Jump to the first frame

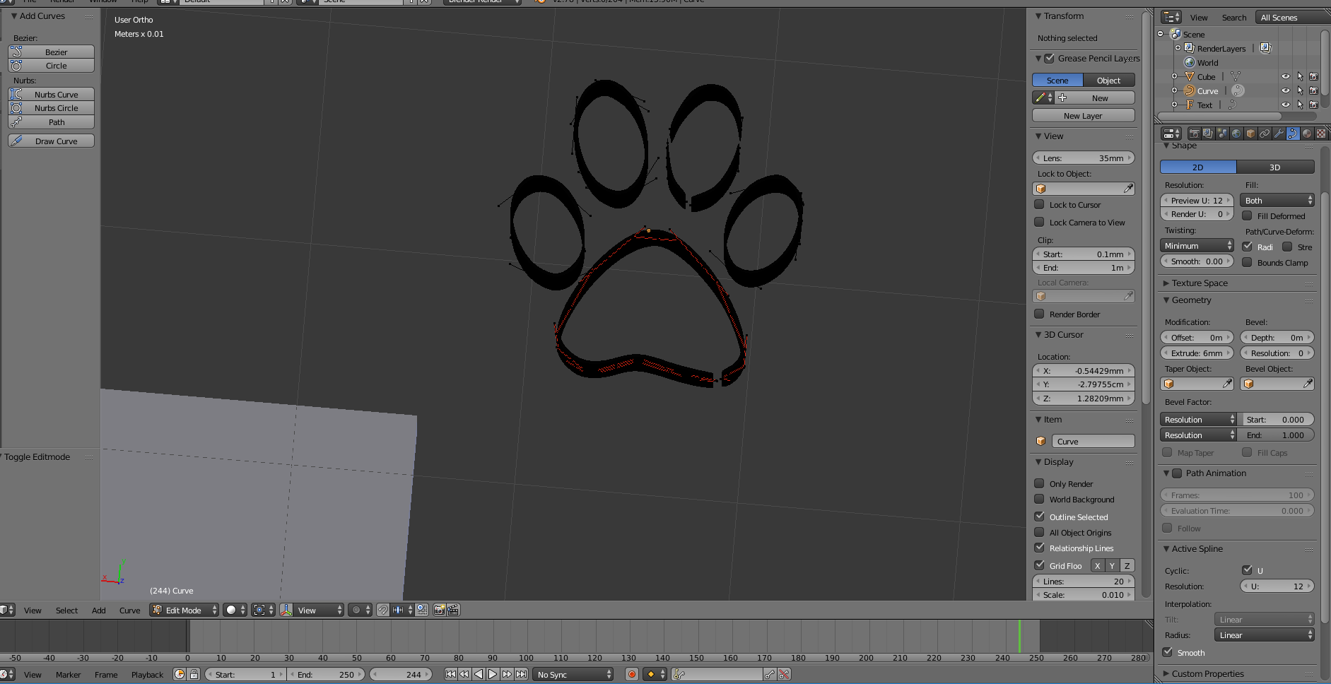click(450, 675)
